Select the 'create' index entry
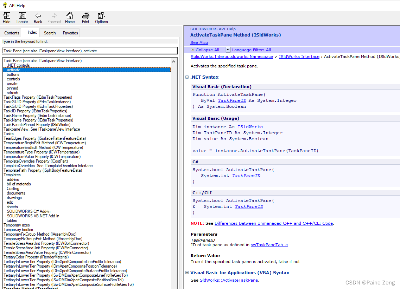Viewport: 400px width, 289px height. click(12, 84)
